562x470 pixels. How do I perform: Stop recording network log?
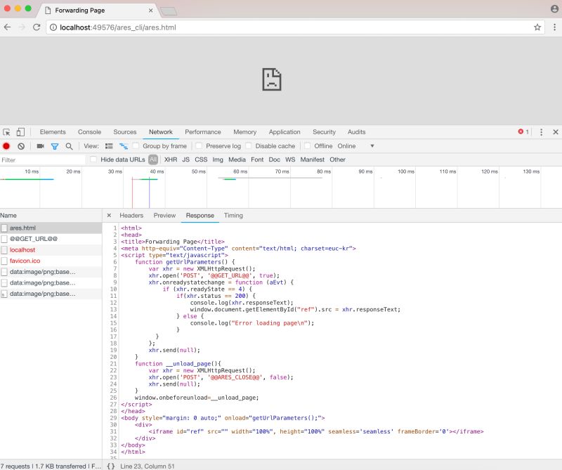[x=6, y=146]
